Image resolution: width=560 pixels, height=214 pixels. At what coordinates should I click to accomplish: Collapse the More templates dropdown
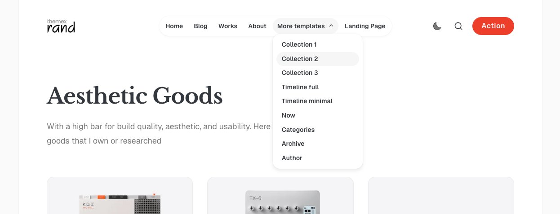point(305,26)
